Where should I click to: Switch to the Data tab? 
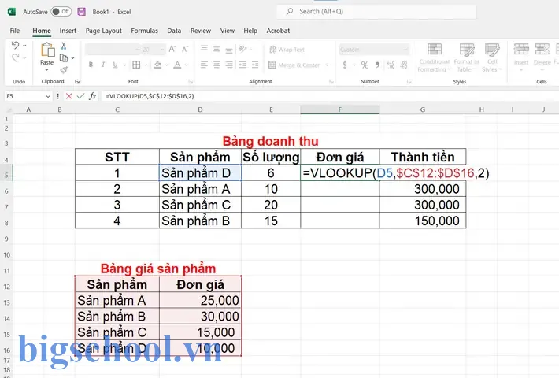(x=174, y=31)
